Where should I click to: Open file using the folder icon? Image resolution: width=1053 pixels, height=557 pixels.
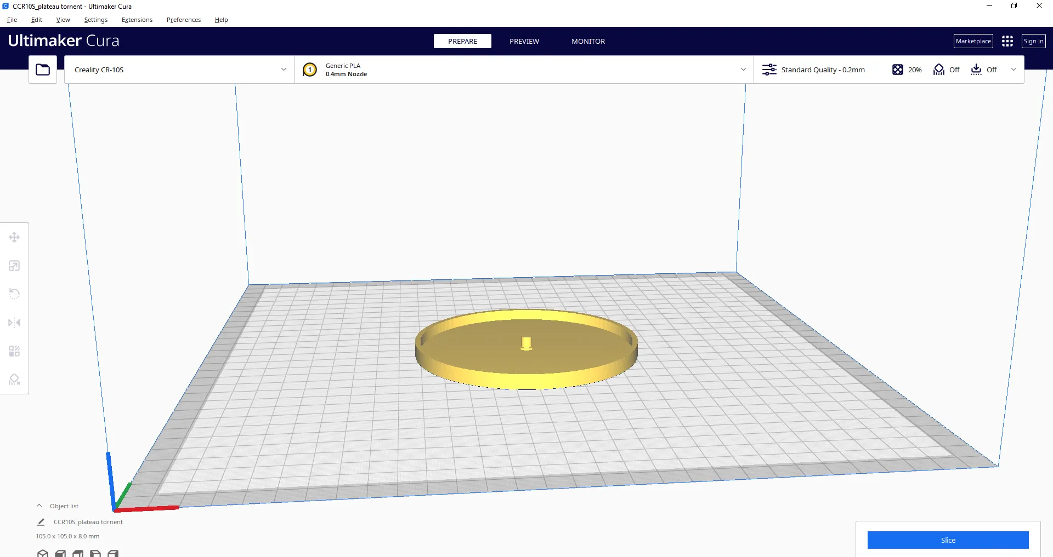[x=43, y=70]
